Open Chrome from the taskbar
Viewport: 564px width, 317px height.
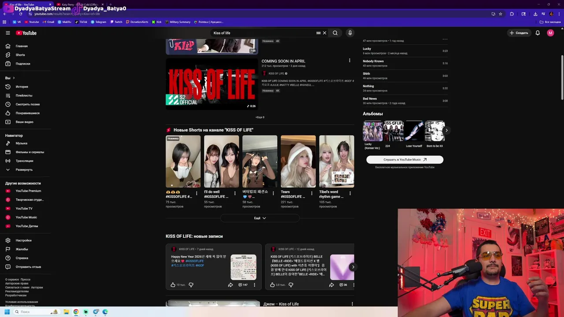pos(76,312)
